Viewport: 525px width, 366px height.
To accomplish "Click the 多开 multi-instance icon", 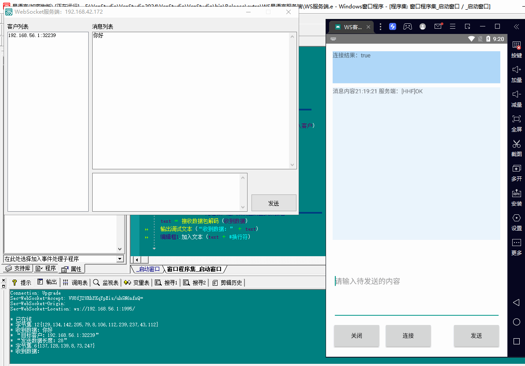I will 516,168.
